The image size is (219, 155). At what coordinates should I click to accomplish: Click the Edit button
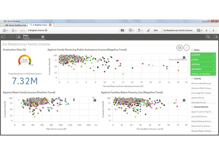pyautogui.click(x=153, y=30)
